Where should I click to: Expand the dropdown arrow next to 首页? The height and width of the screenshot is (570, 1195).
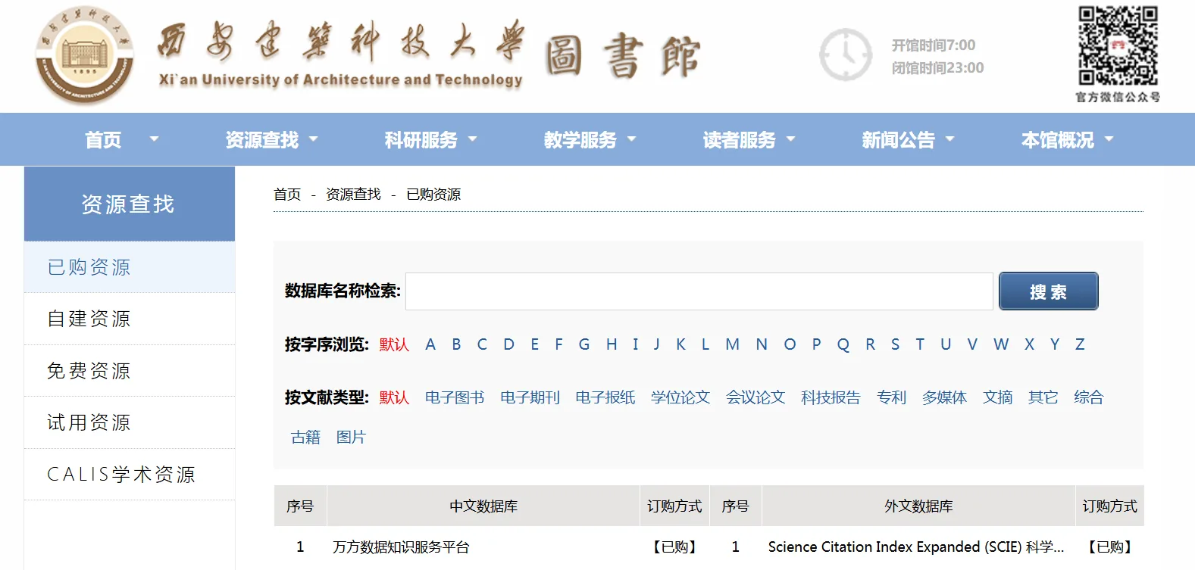(x=155, y=139)
